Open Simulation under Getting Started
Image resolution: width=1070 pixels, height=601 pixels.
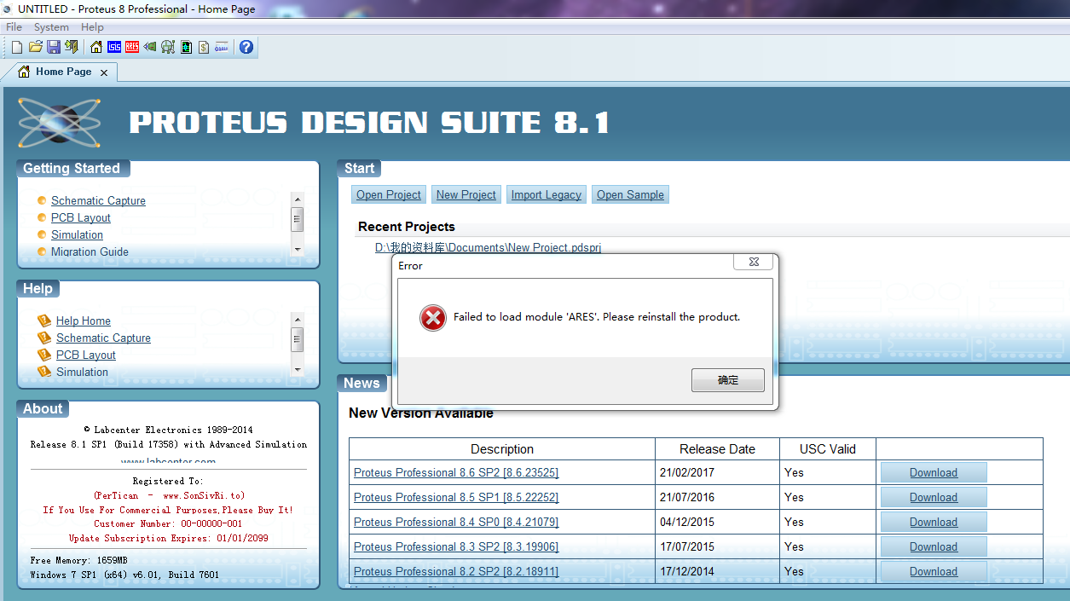pyautogui.click(x=77, y=234)
